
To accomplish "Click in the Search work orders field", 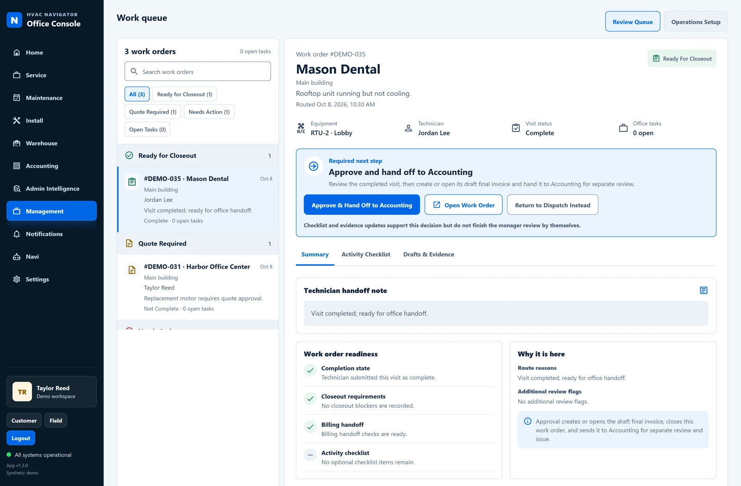I will click(198, 71).
